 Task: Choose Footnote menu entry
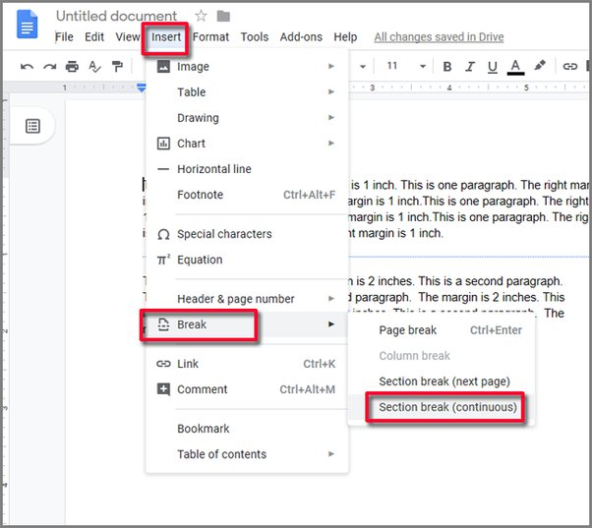[x=247, y=195]
